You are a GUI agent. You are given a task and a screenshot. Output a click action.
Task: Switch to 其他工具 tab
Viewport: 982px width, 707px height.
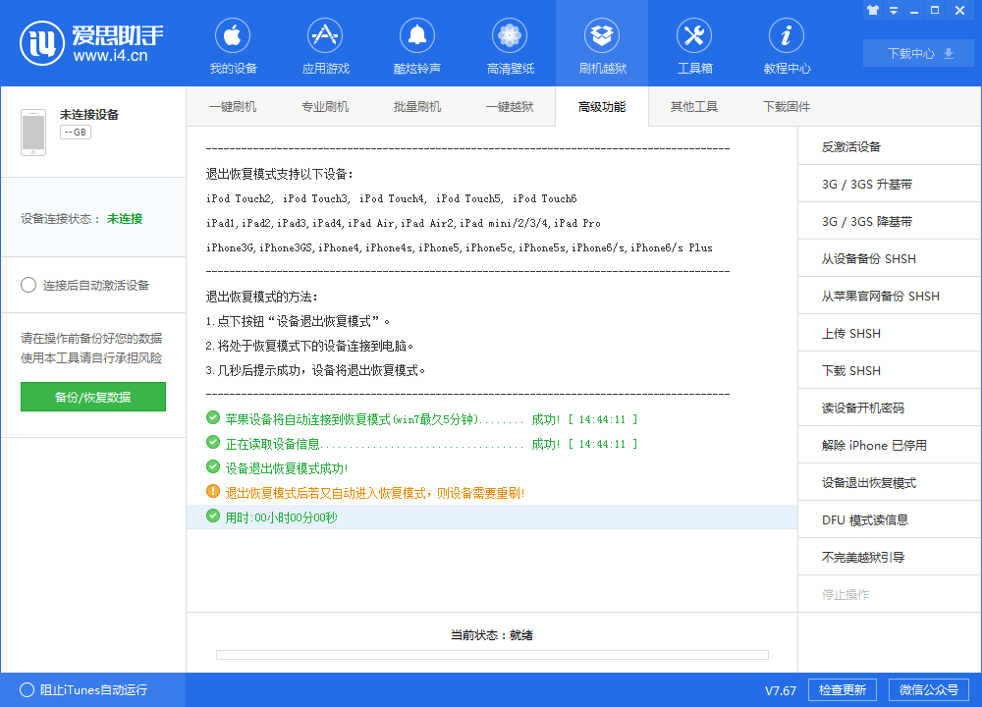click(x=694, y=106)
